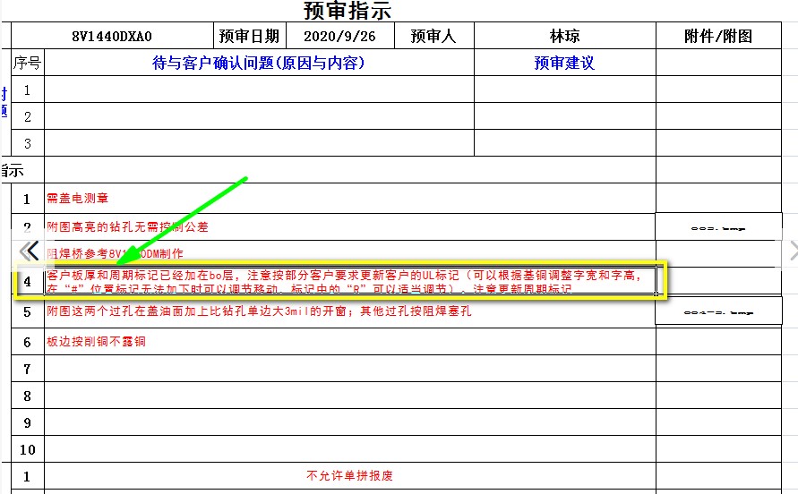Image resolution: width=798 pixels, height=494 pixels.
Task: Go to previous image with left double-chevron
Action: click(x=29, y=251)
